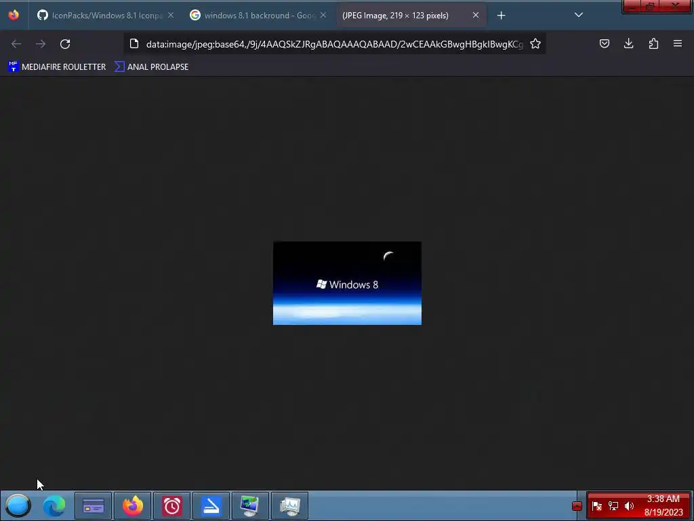Expand the list all tabs chevron
The image size is (694, 521).
pos(579,15)
